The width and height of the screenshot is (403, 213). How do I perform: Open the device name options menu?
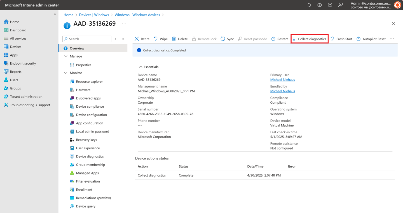pos(124,24)
